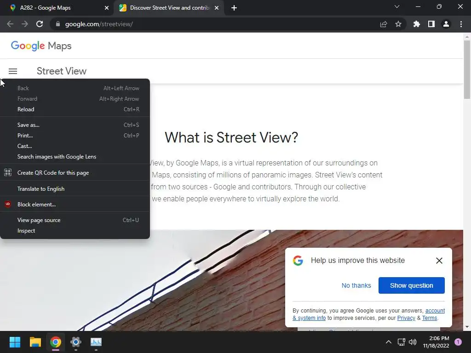Choose Save as... in context menu
Screen dimensions: 471x353
pyautogui.click(x=75, y=125)
